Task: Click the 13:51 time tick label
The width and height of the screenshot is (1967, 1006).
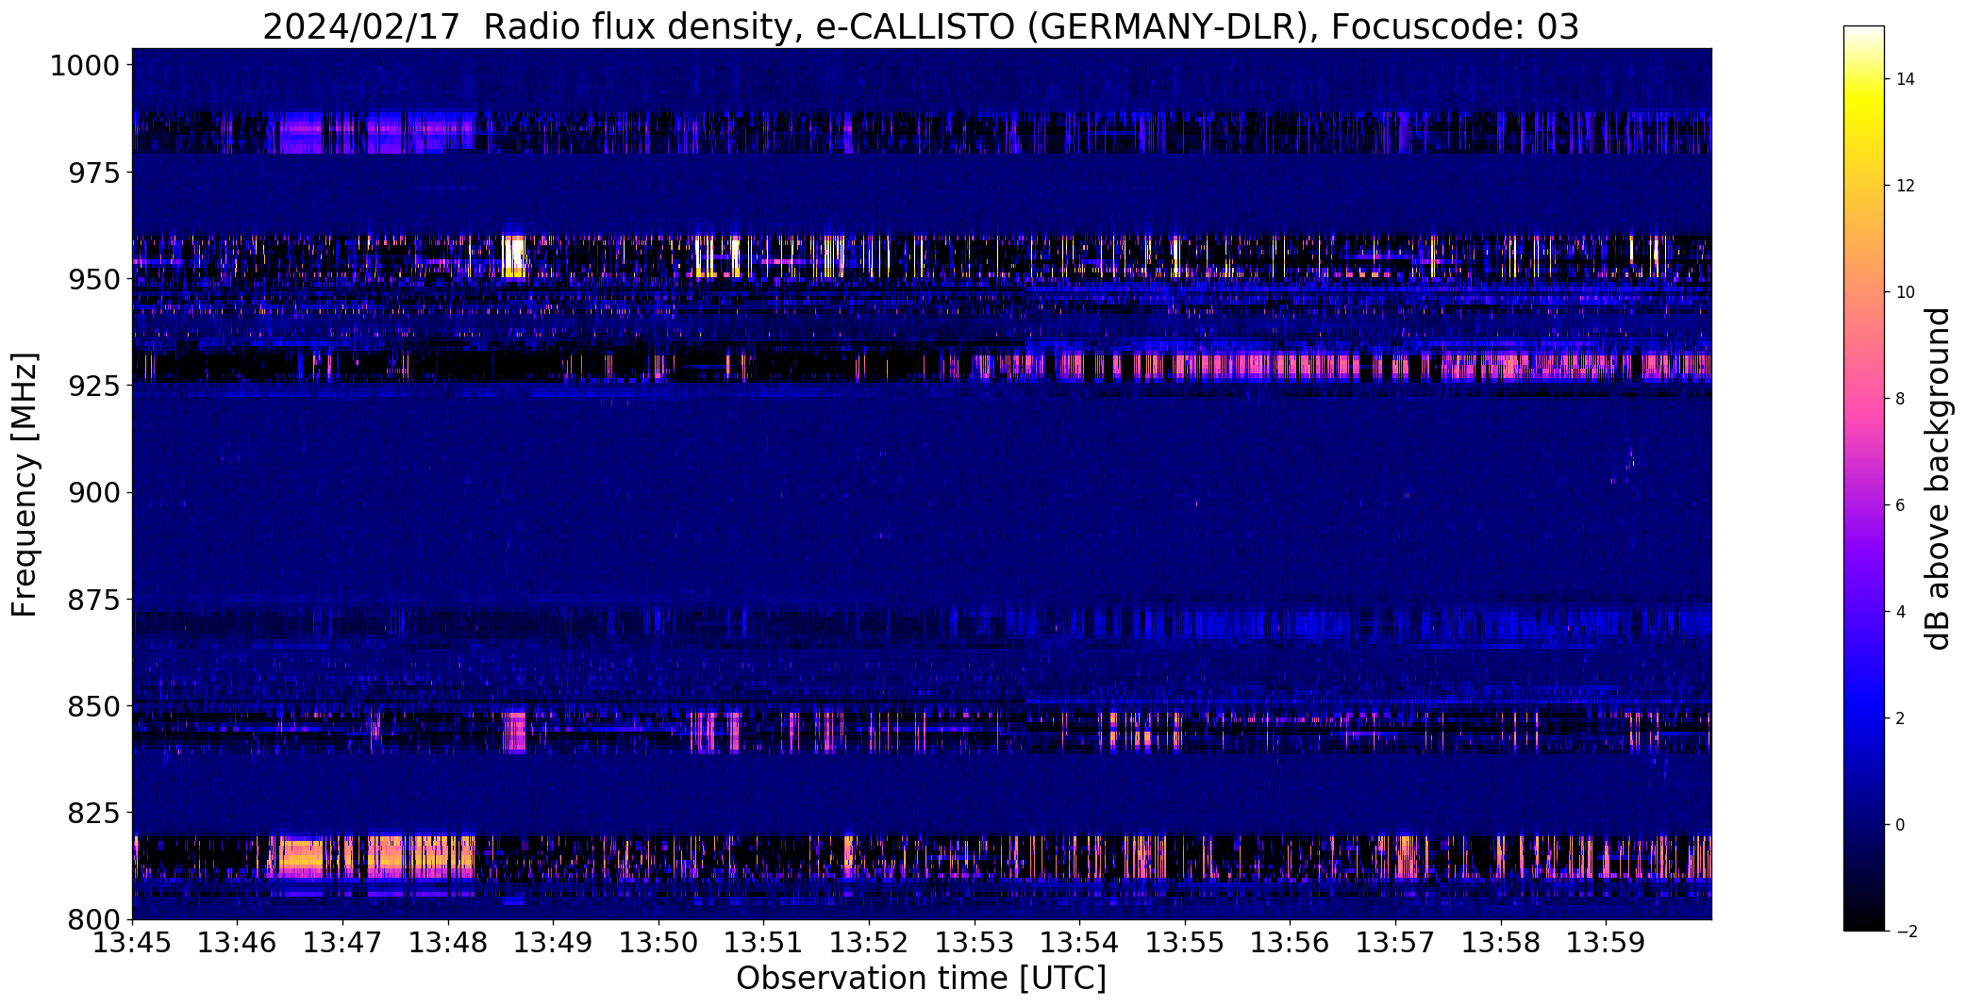Action: [x=764, y=943]
